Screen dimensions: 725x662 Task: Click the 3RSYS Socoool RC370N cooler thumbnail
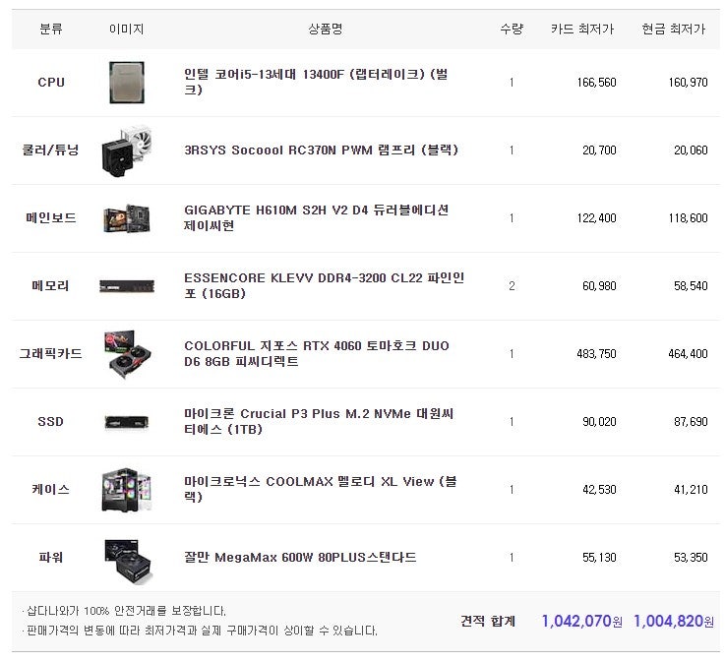[126, 150]
